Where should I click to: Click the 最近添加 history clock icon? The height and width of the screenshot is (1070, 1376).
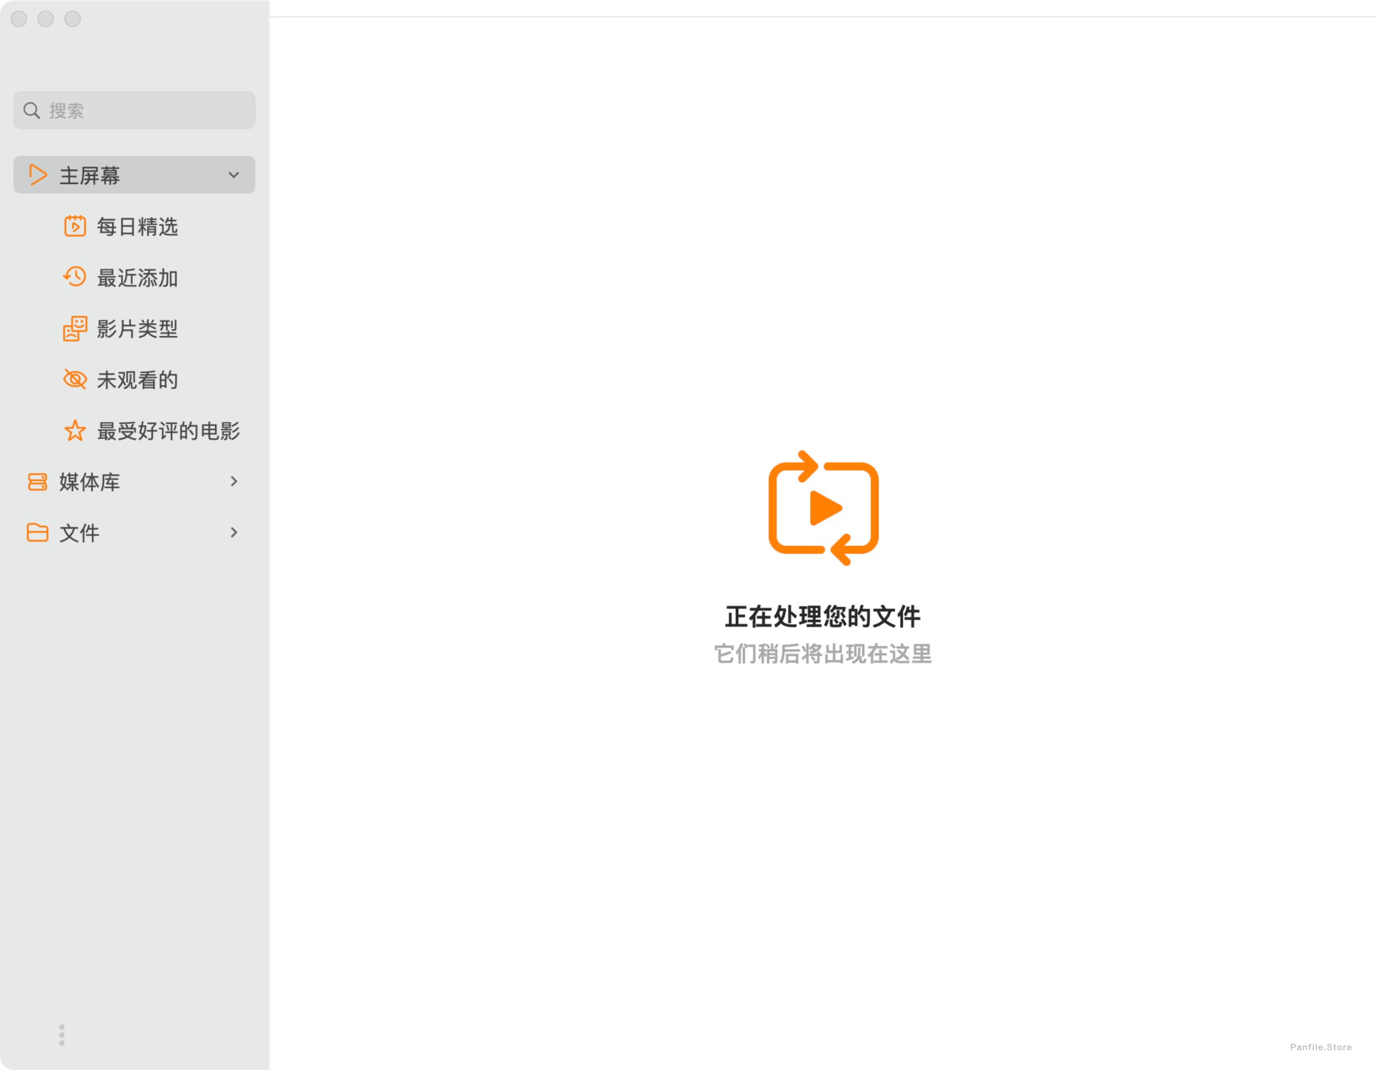point(74,277)
